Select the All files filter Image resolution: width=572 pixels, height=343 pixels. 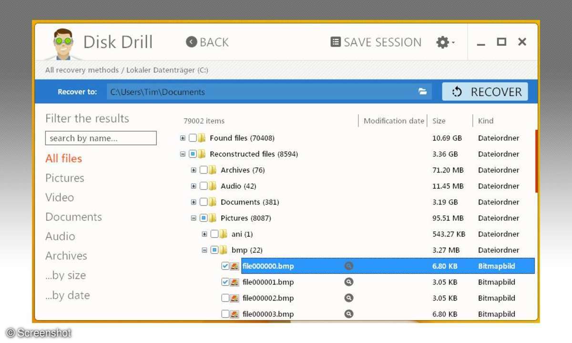coord(64,159)
